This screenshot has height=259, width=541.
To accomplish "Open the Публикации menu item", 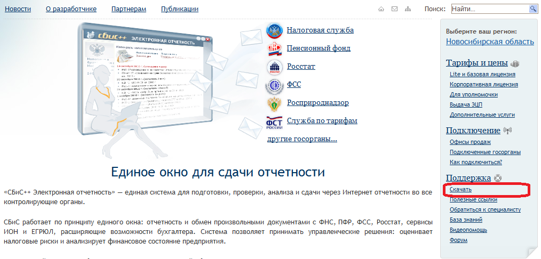I will 180,9.
